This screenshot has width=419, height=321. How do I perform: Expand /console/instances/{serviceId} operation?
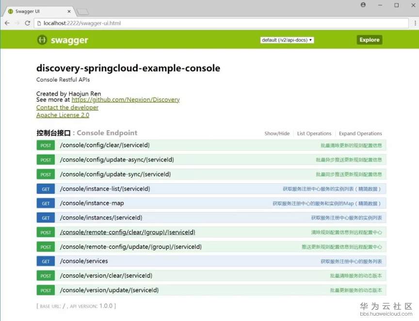101,218
